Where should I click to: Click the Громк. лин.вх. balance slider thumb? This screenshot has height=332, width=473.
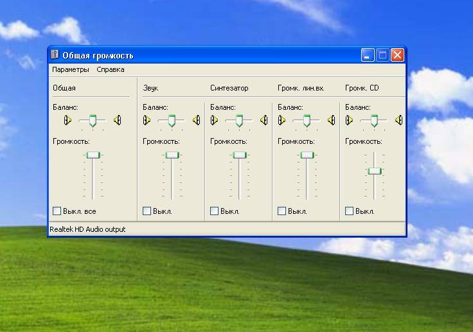(307, 121)
